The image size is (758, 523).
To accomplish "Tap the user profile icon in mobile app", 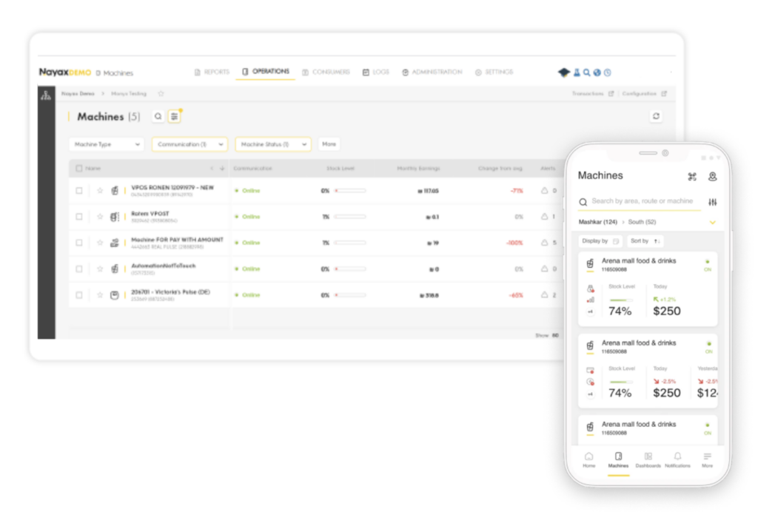I will [712, 176].
